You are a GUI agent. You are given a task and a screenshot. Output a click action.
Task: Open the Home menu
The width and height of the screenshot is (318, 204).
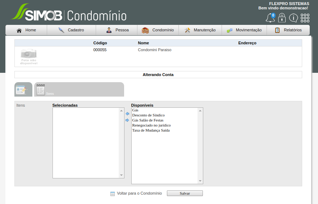(x=26, y=30)
